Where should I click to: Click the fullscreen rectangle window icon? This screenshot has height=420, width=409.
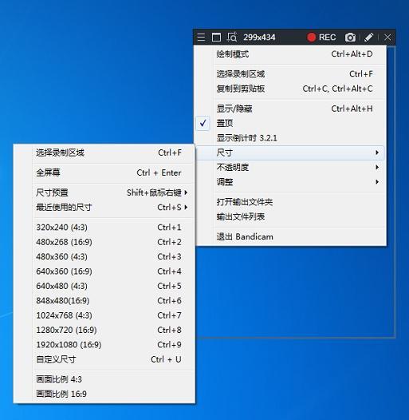(216, 37)
